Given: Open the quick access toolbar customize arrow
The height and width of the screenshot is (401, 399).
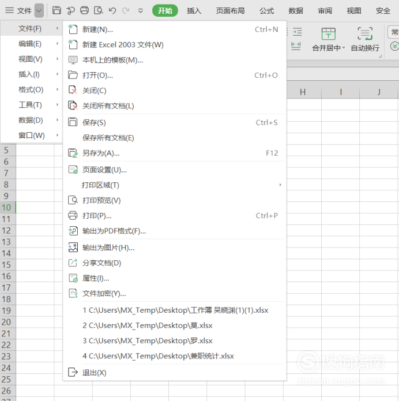Looking at the screenshot, I should point(140,11).
